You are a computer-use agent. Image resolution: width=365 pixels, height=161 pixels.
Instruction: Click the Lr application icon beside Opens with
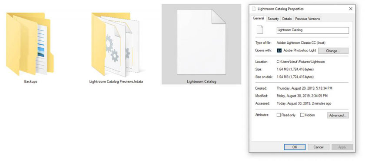click(279, 50)
